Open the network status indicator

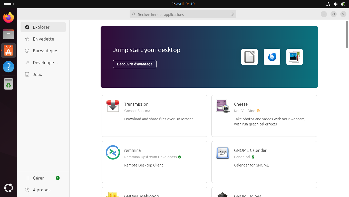point(328,4)
